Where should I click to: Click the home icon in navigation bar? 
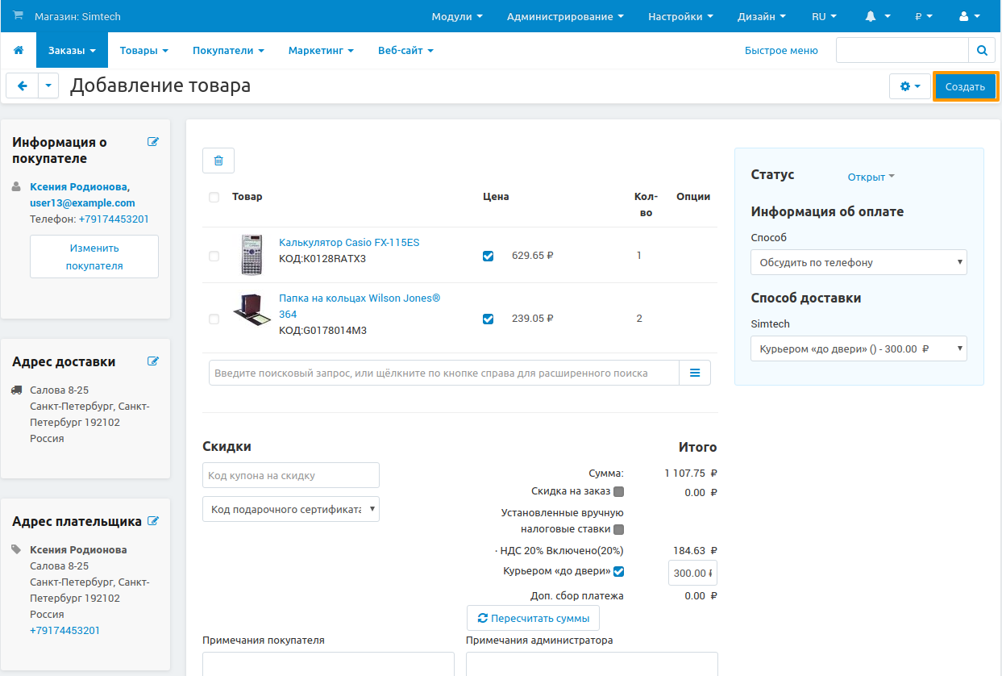19,50
